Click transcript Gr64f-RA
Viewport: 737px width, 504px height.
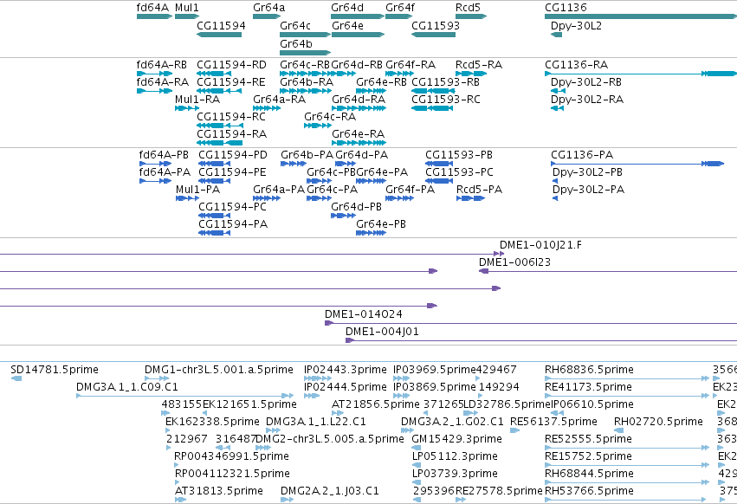(x=399, y=74)
